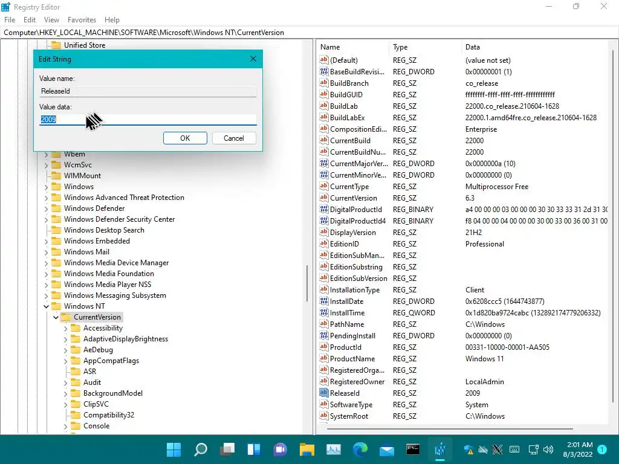Open Widgets from the taskbar
The height and width of the screenshot is (464, 619).
tap(254, 449)
